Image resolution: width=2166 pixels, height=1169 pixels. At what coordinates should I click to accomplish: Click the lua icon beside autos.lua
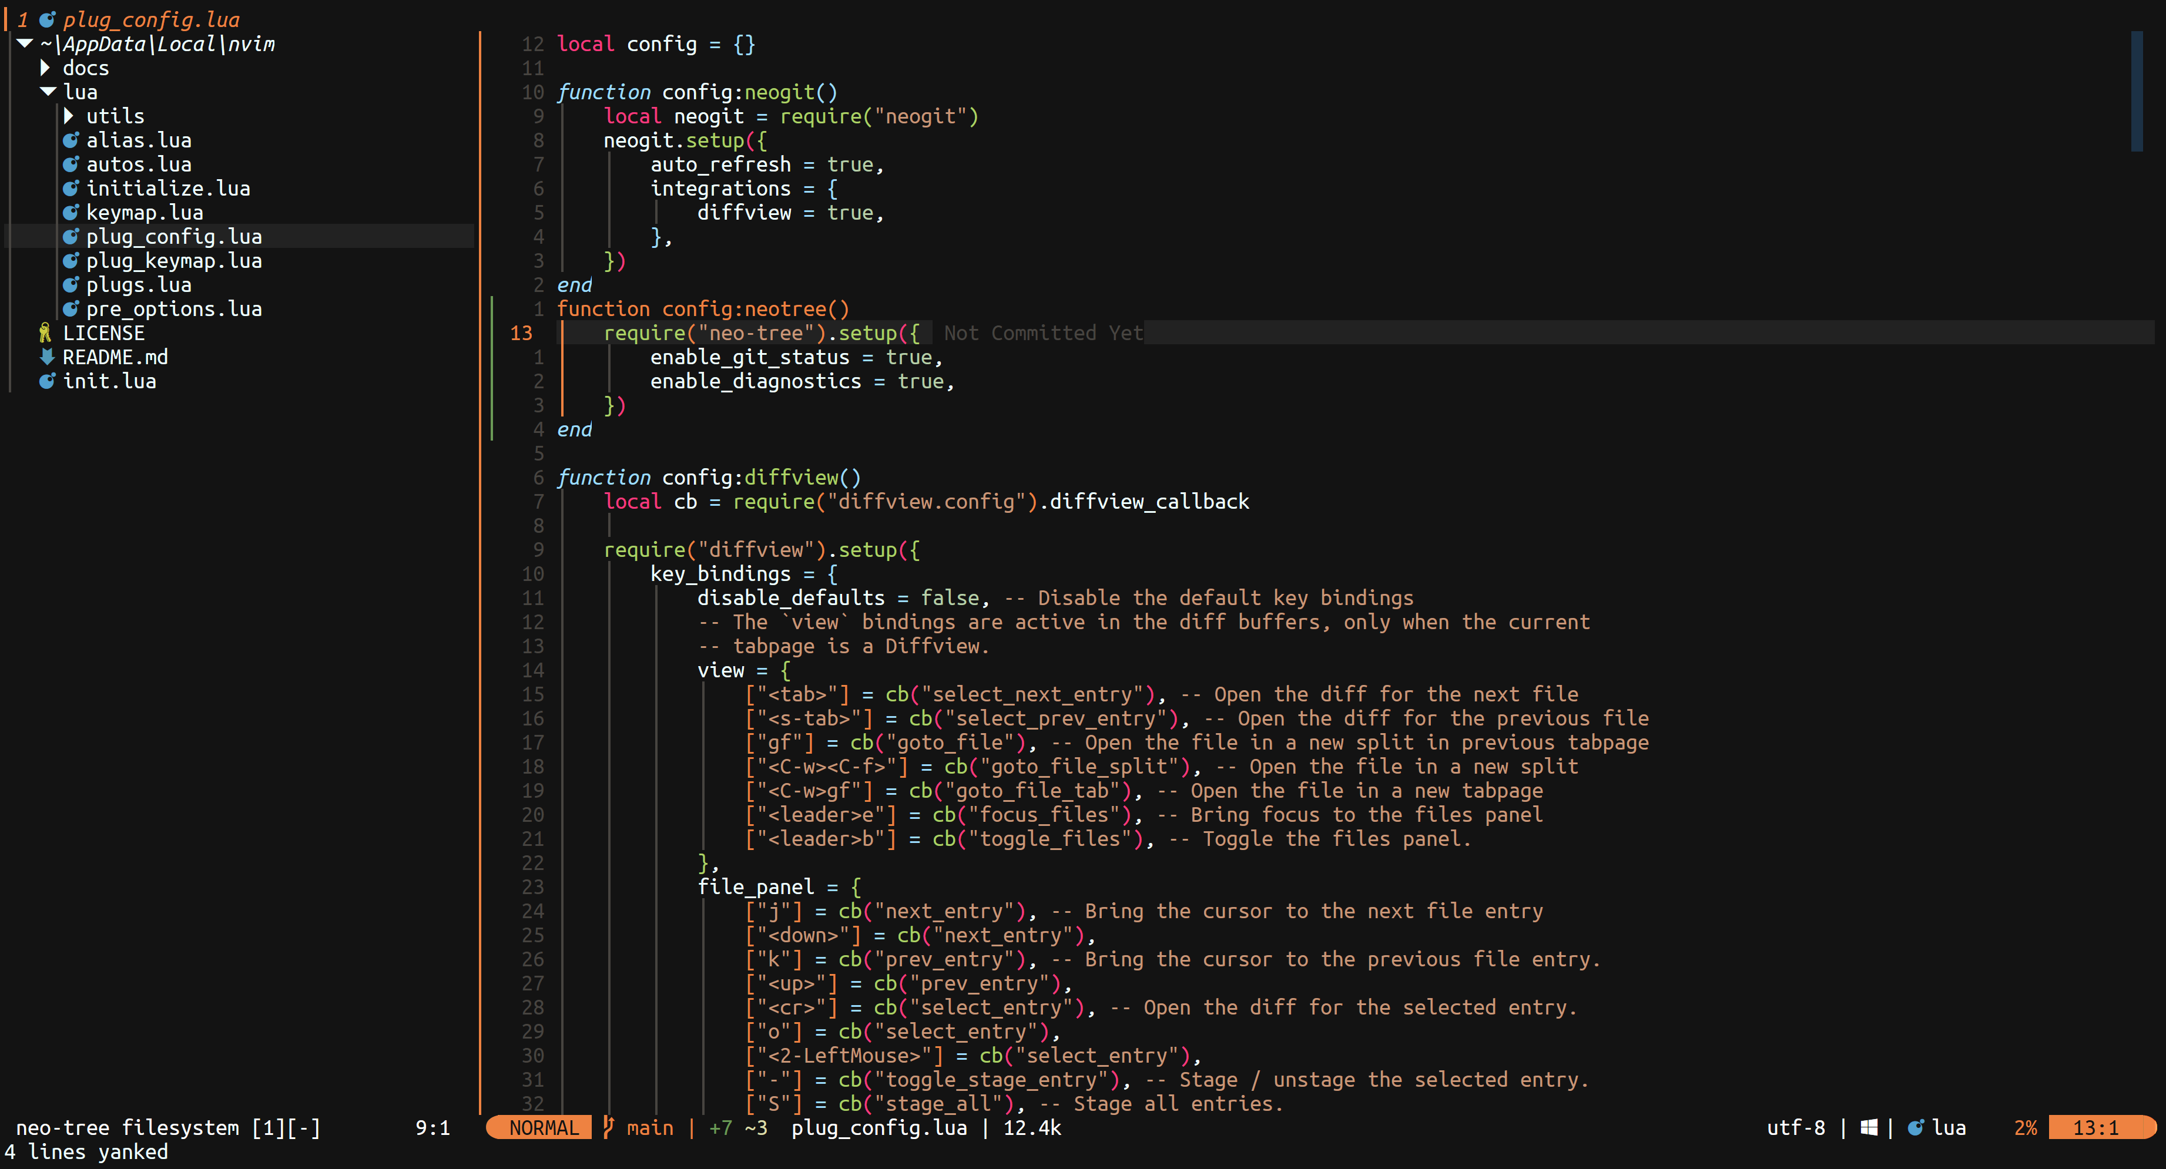coord(71,164)
